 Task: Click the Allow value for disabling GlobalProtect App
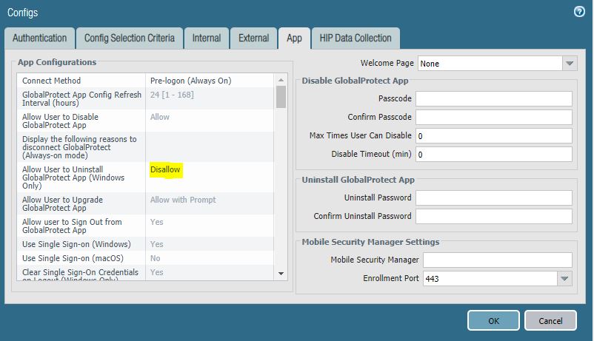pyautogui.click(x=159, y=117)
